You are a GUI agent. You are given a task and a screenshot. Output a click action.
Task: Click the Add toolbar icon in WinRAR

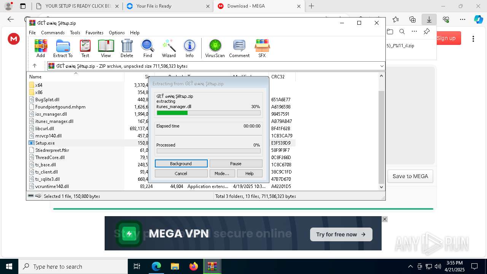click(x=41, y=48)
